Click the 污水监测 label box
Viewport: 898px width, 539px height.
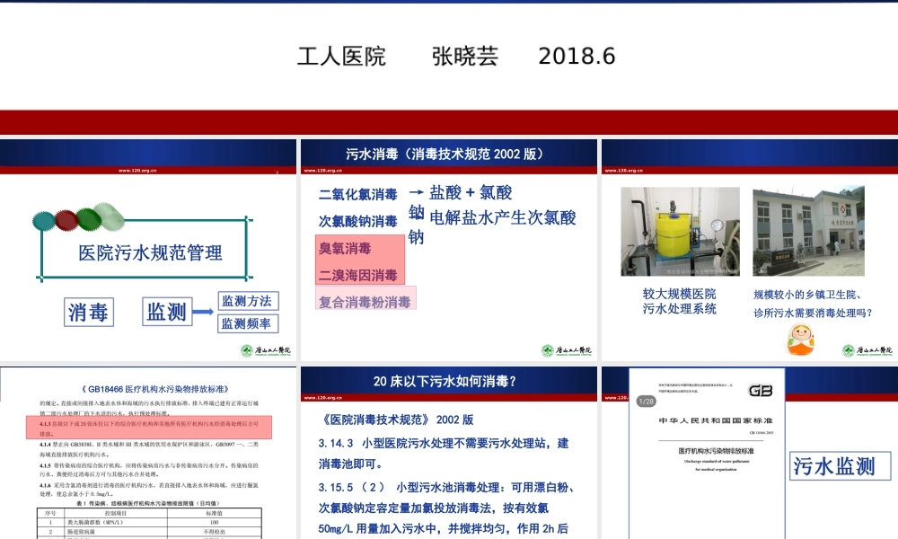pyautogui.click(x=838, y=466)
